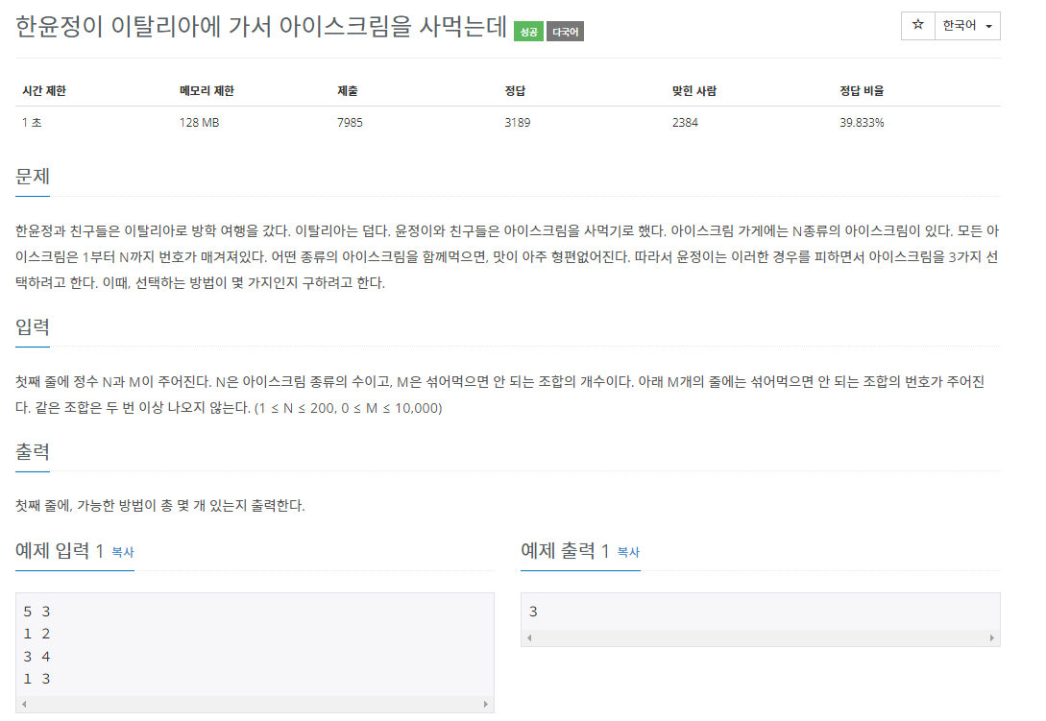Click left scroll arrow in example output box
Image resolution: width=1046 pixels, height=721 pixels.
pos(529,638)
